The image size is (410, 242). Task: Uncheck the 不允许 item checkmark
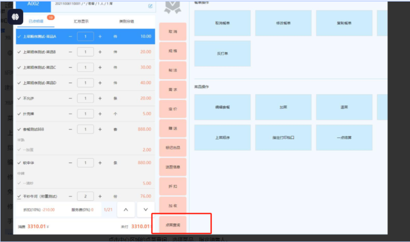[19, 98]
